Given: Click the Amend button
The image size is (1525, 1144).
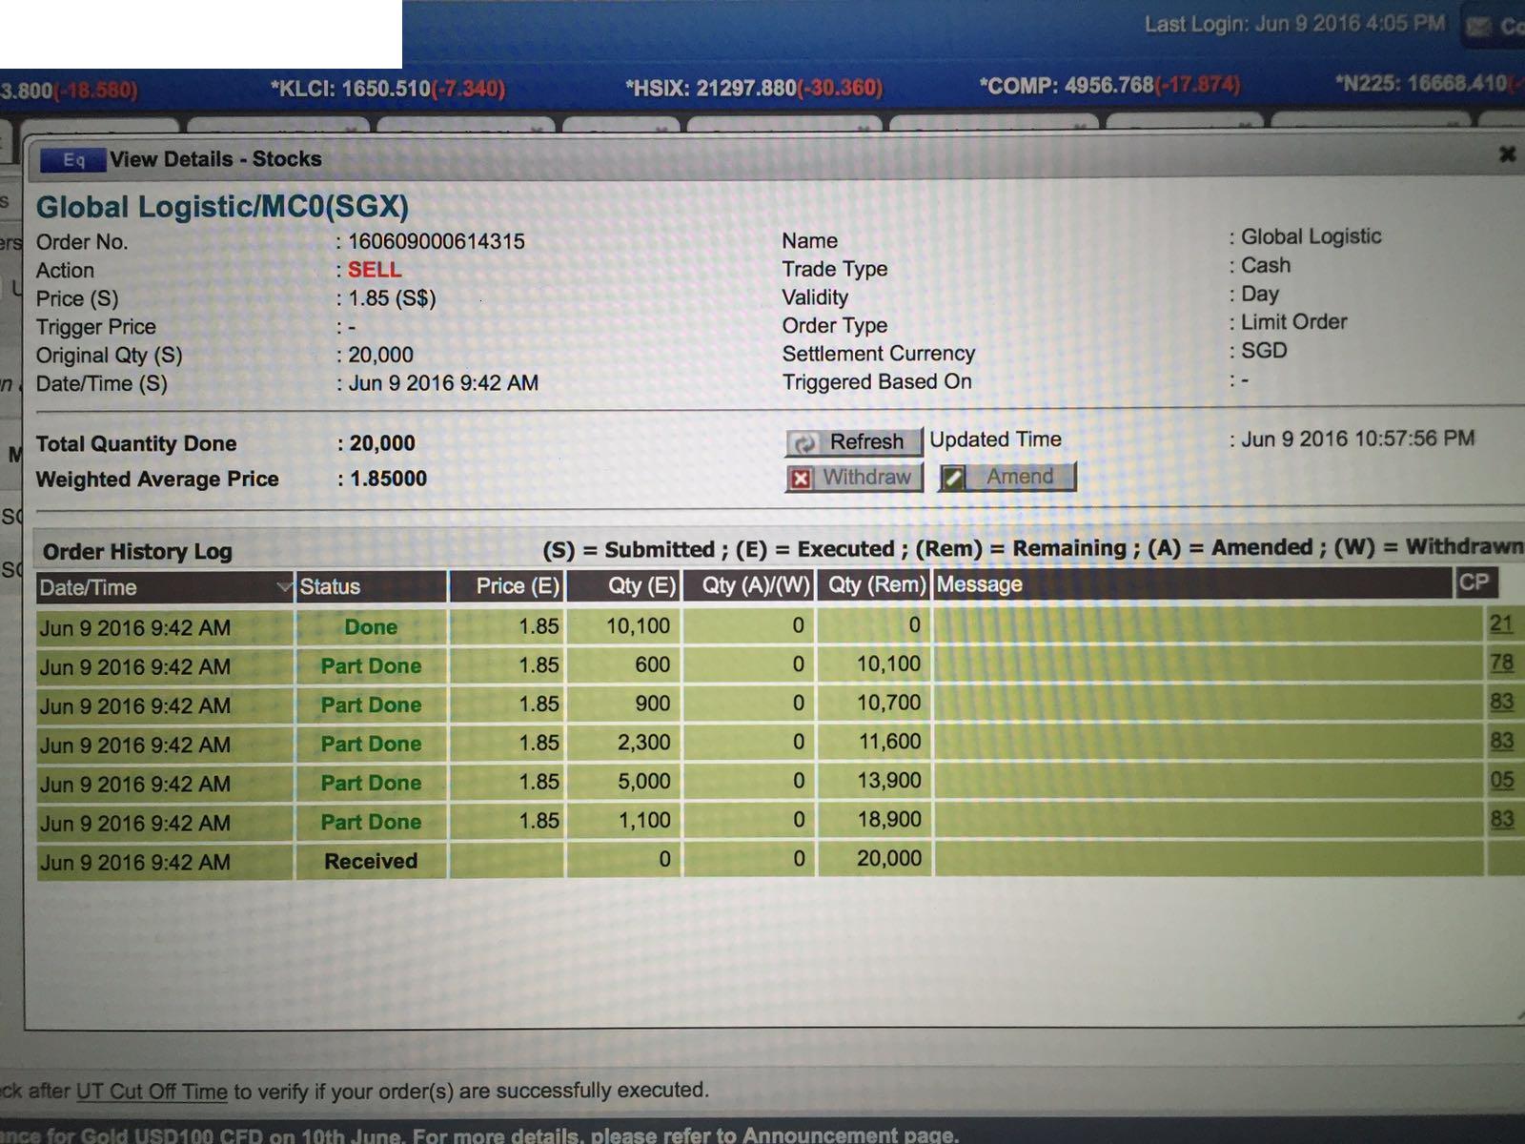Looking at the screenshot, I should [x=1007, y=477].
